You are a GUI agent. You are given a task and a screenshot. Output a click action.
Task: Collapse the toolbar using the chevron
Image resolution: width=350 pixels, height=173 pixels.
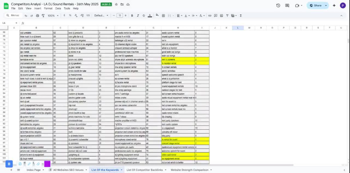click(x=341, y=16)
